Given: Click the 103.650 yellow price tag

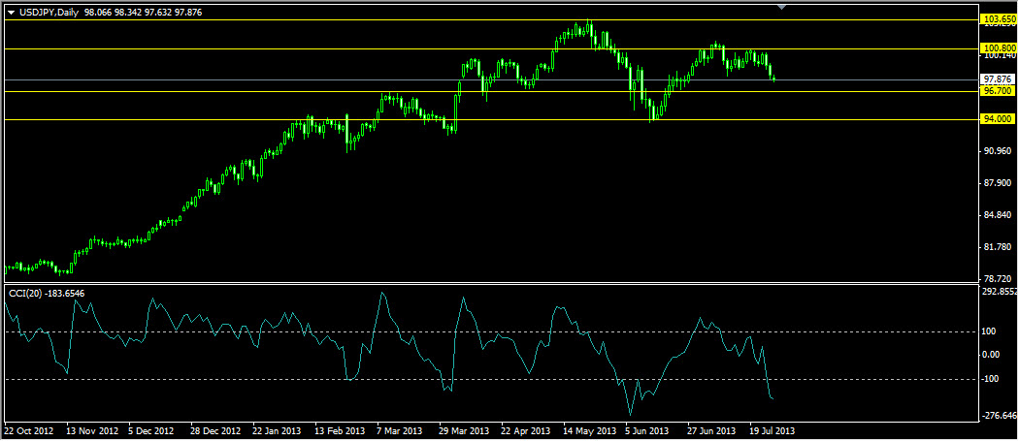Looking at the screenshot, I should (1000, 20).
